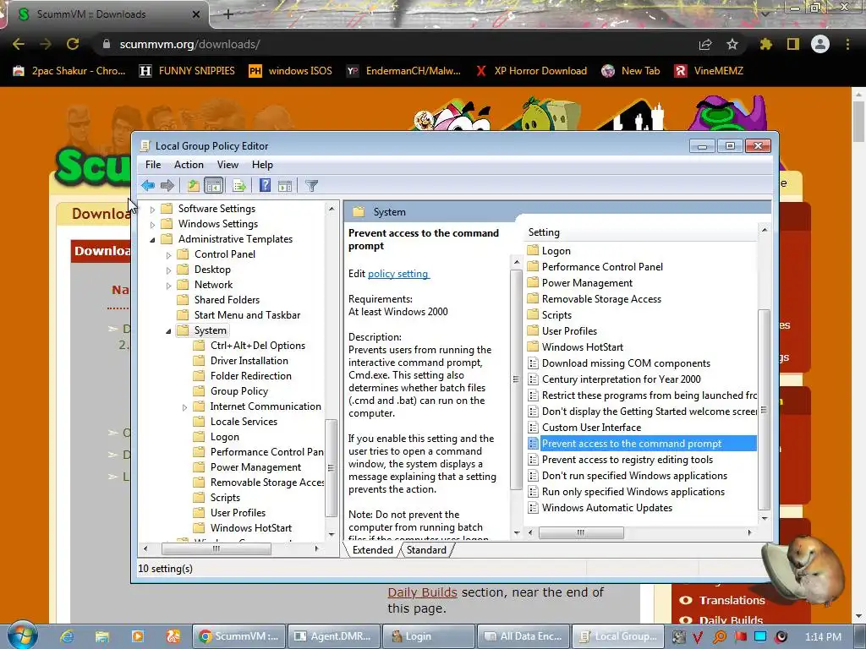The height and width of the screenshot is (649, 866).
Task: Expand the Control Panel tree node
Action: [169, 255]
